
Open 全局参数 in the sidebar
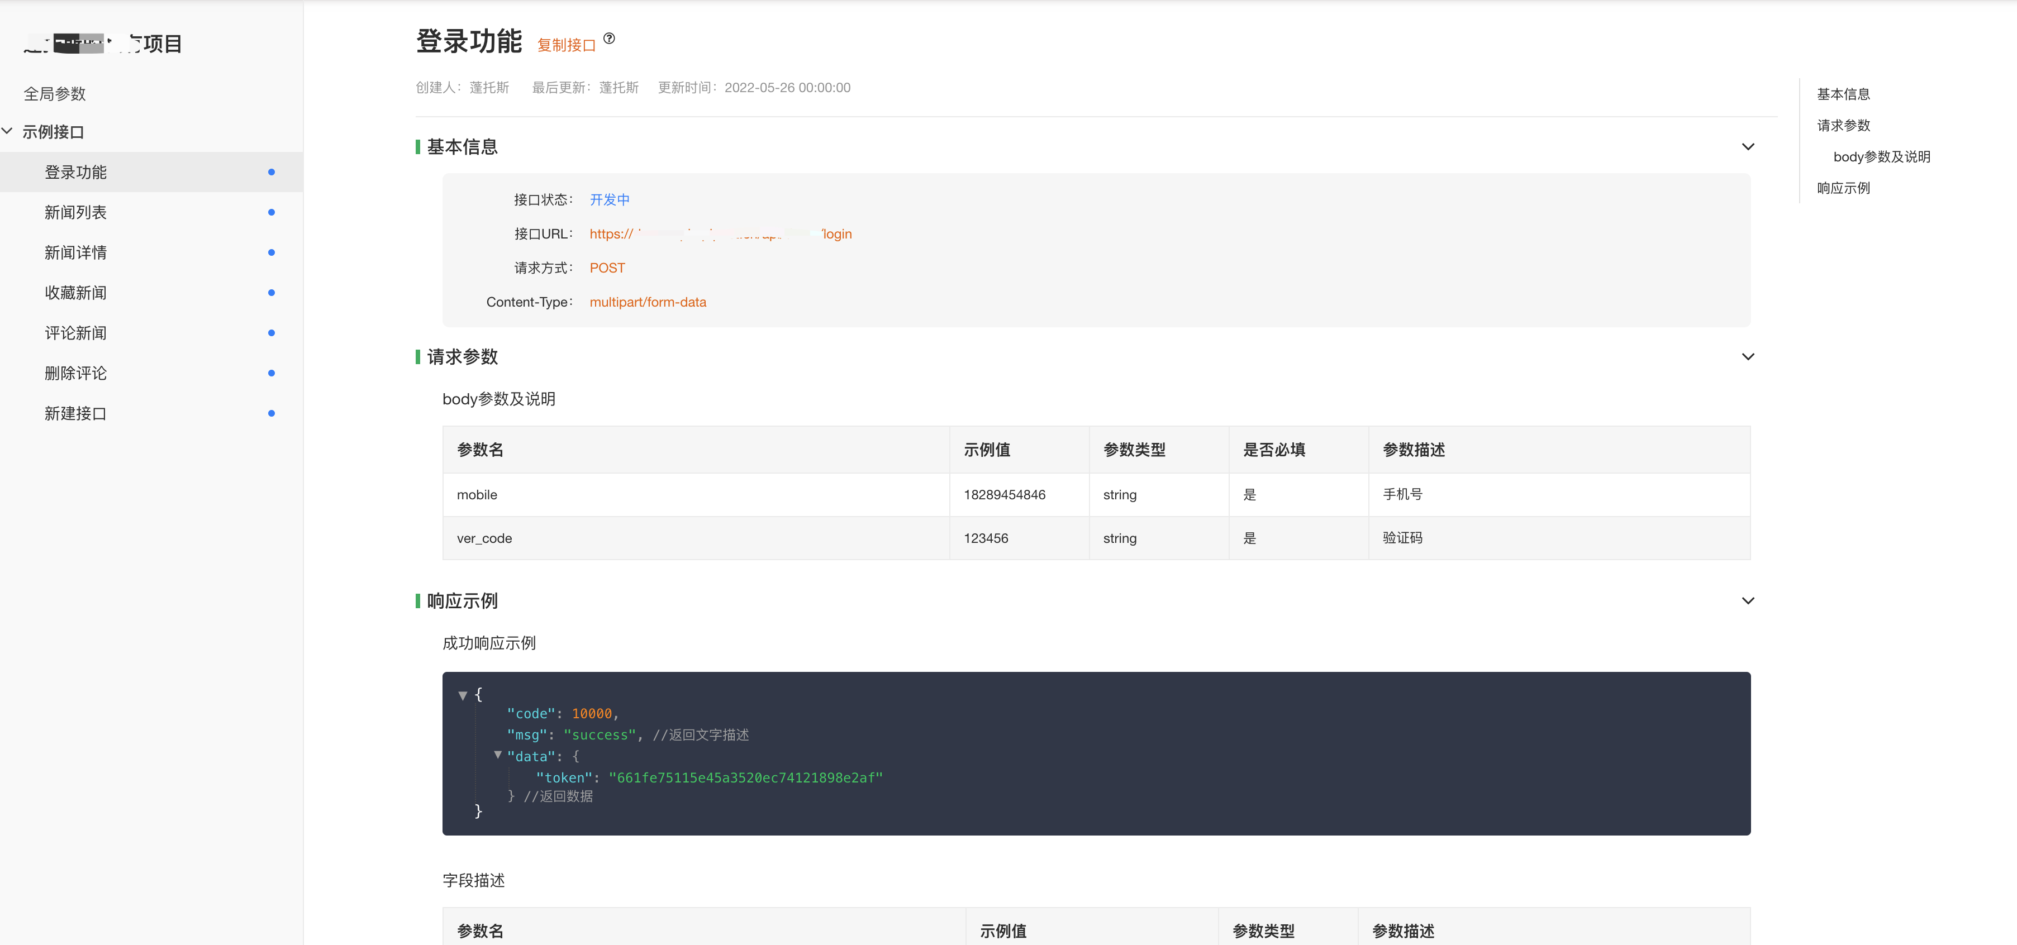(55, 94)
